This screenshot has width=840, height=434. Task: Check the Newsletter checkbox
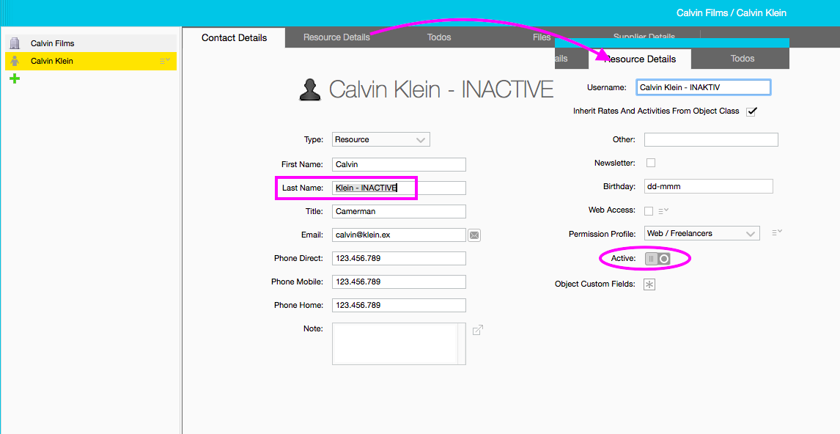[x=651, y=163]
